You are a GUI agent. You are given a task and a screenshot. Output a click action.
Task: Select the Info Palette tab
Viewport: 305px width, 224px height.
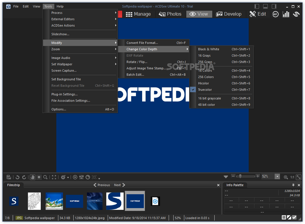[x=235, y=185]
